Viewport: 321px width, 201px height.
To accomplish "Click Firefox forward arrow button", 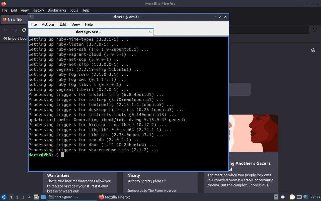I will click(15, 30).
